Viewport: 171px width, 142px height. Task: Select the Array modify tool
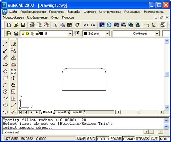14,71
